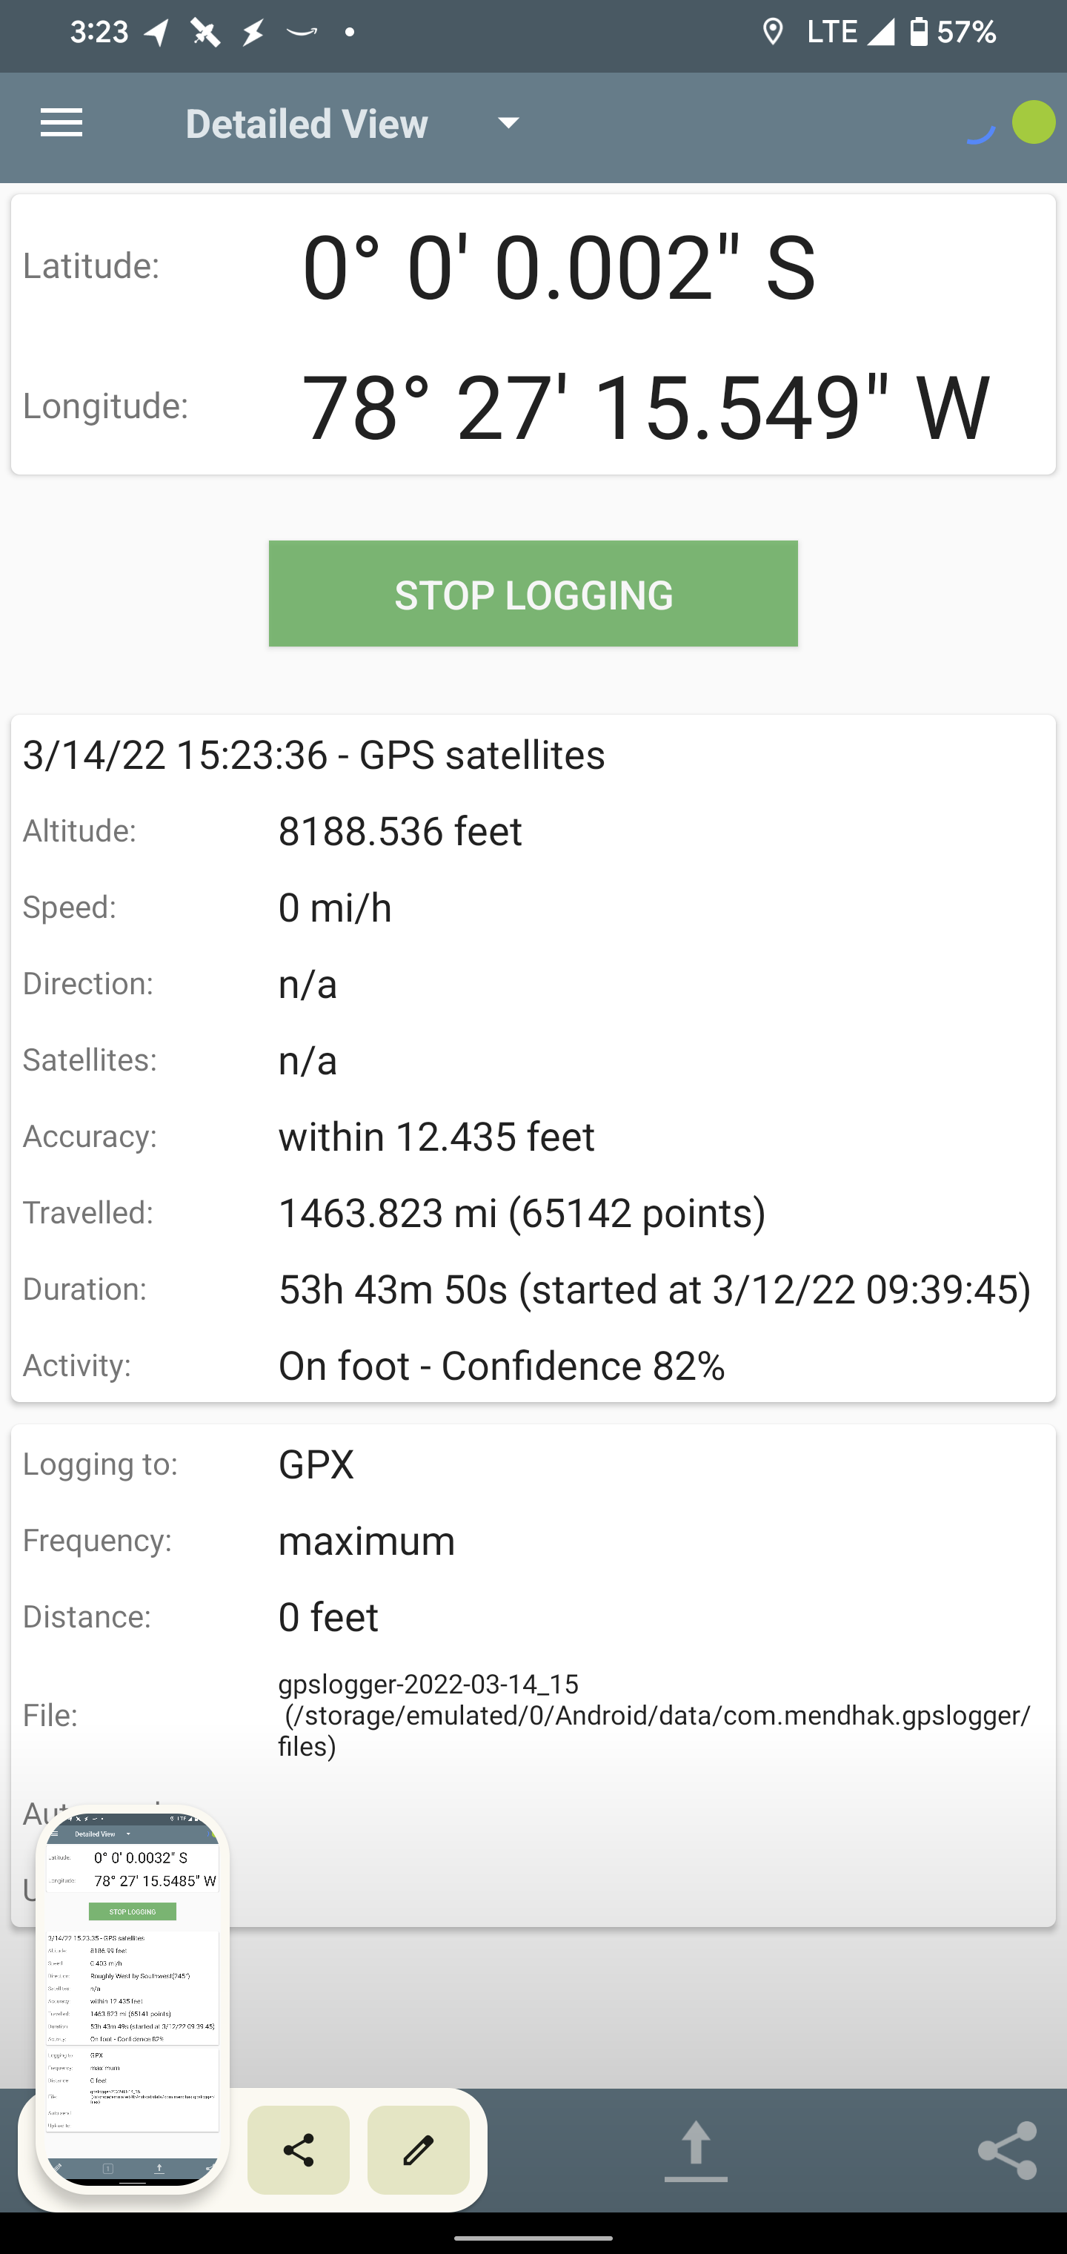The height and width of the screenshot is (2254, 1067).
Task: Expand the Detailed View dropdown arrow
Action: click(x=508, y=123)
